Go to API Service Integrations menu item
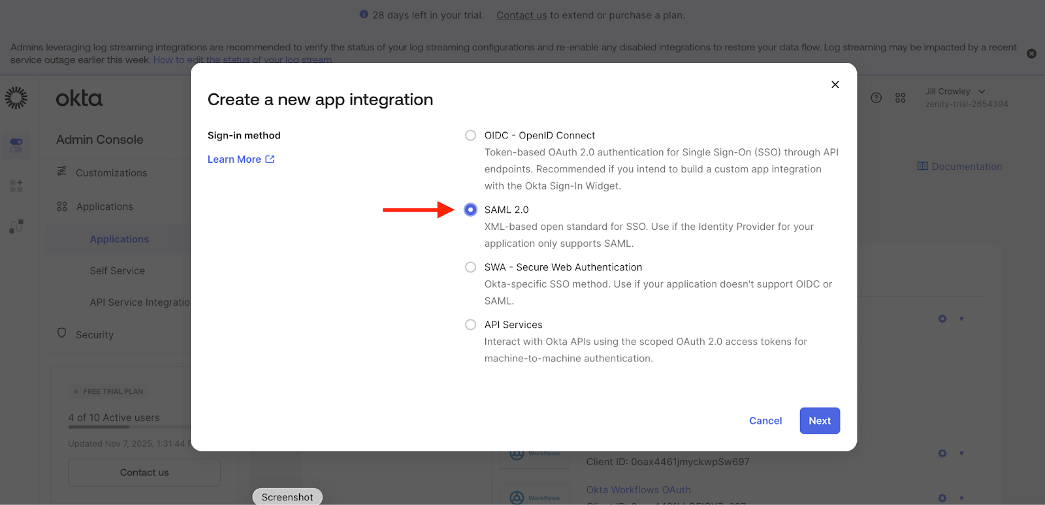The width and height of the screenshot is (1045, 505). pos(140,302)
